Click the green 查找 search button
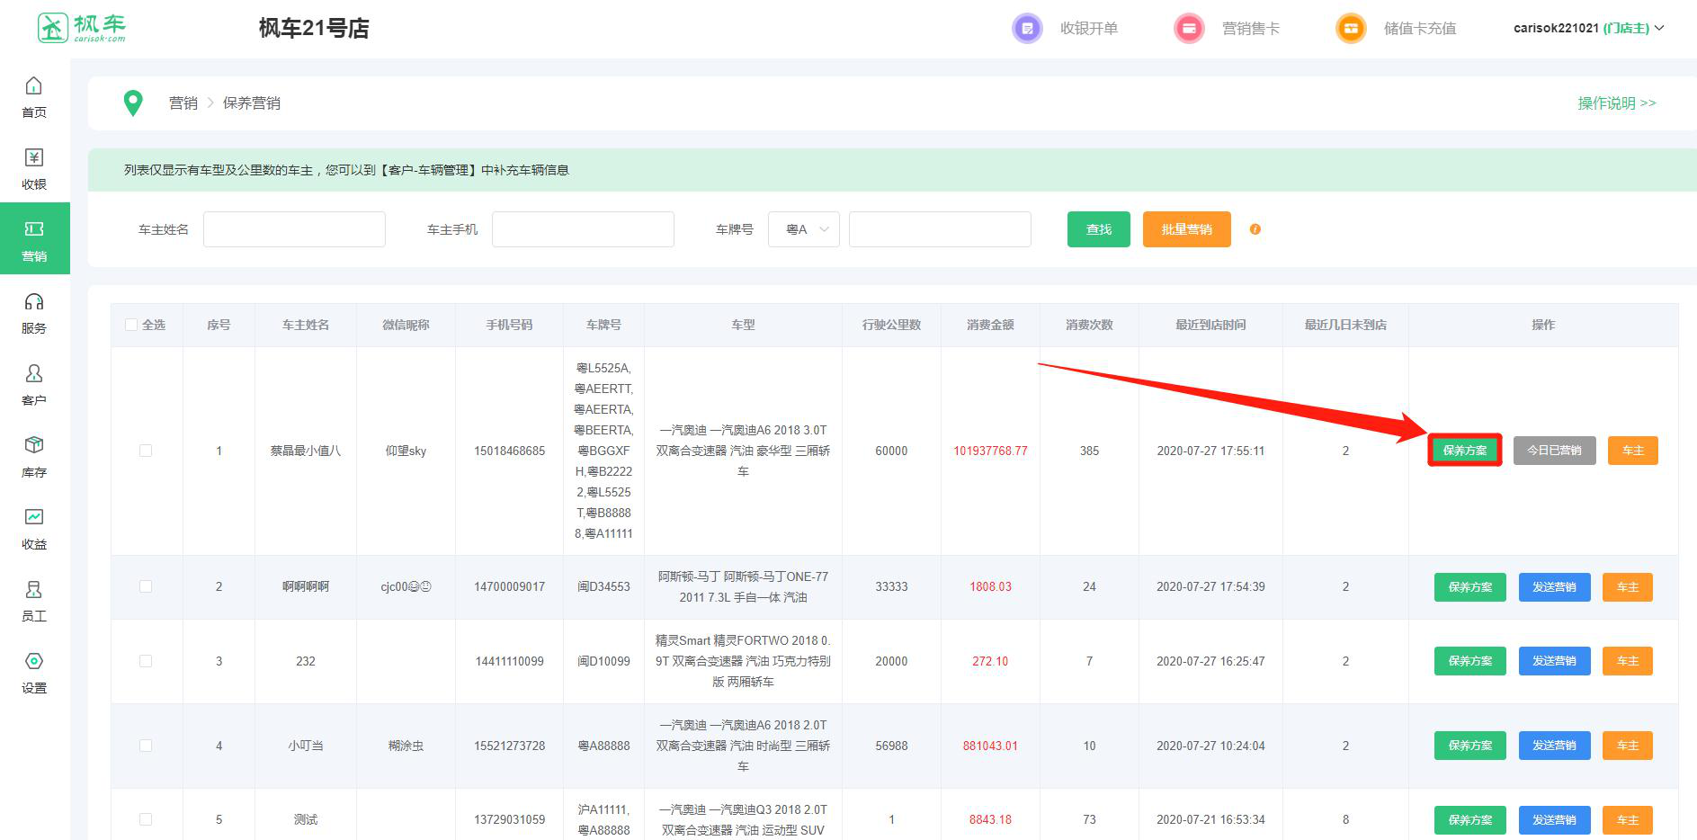Screen dimensions: 1697x840 (1099, 229)
